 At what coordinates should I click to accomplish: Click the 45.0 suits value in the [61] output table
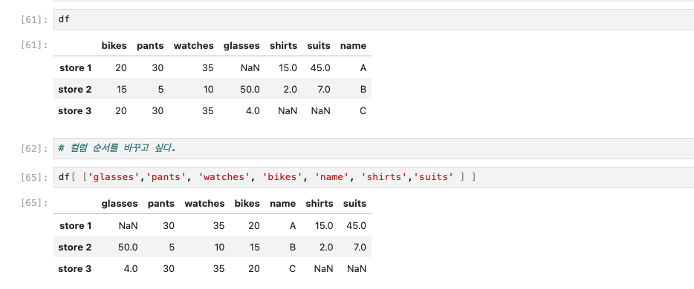click(320, 68)
